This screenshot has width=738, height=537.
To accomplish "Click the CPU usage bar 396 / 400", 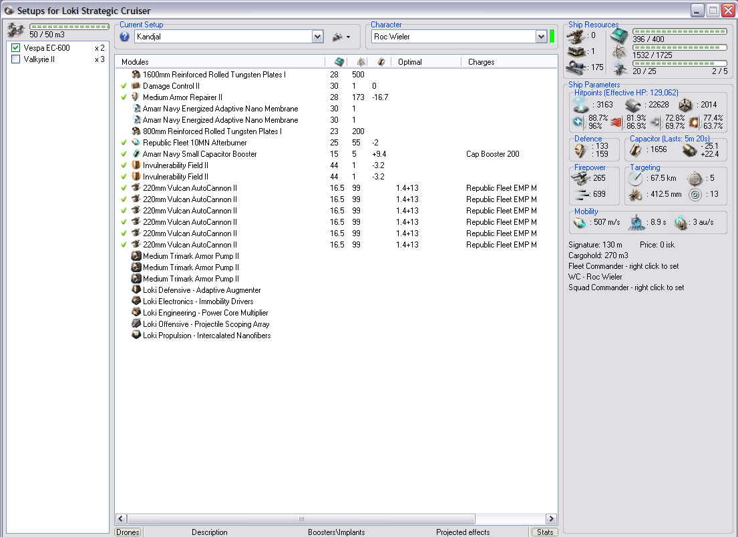I will pyautogui.click(x=680, y=31).
